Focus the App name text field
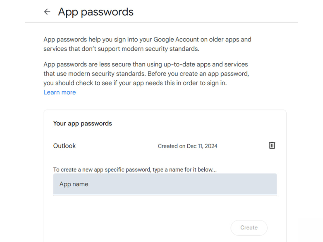The width and height of the screenshot is (323, 242). click(165, 184)
